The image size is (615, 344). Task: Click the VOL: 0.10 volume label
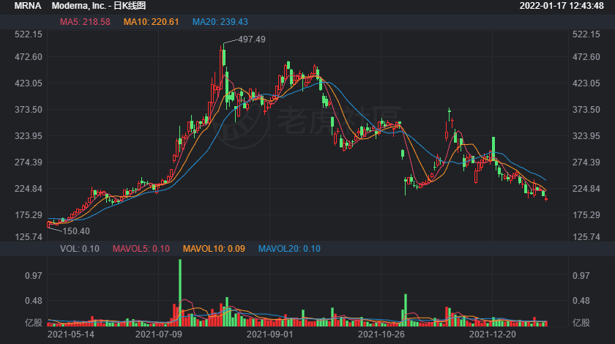click(80, 249)
